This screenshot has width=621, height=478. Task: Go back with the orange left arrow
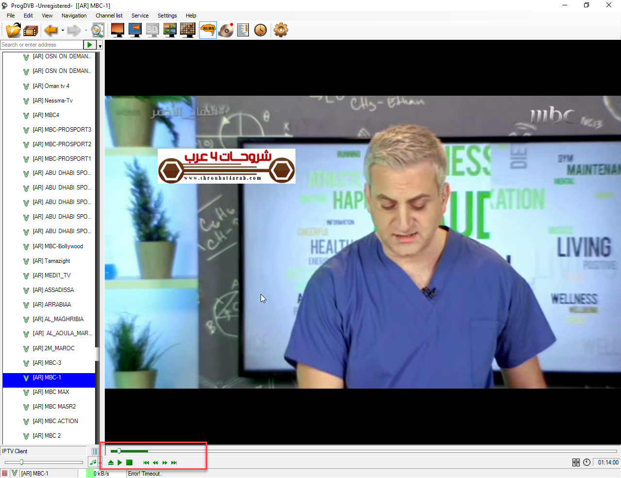point(51,30)
